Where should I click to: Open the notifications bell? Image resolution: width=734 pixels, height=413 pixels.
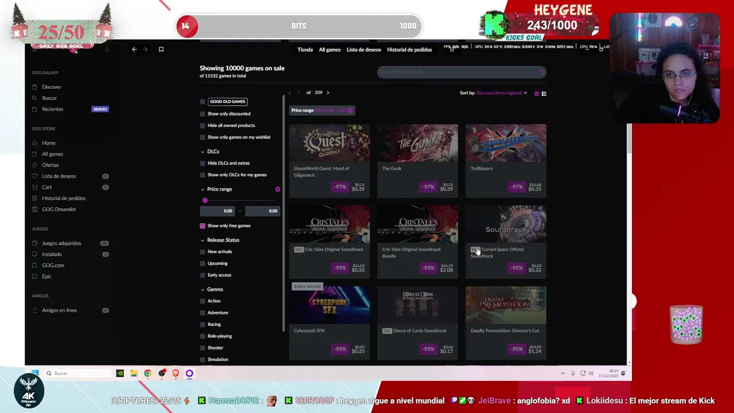(107, 50)
